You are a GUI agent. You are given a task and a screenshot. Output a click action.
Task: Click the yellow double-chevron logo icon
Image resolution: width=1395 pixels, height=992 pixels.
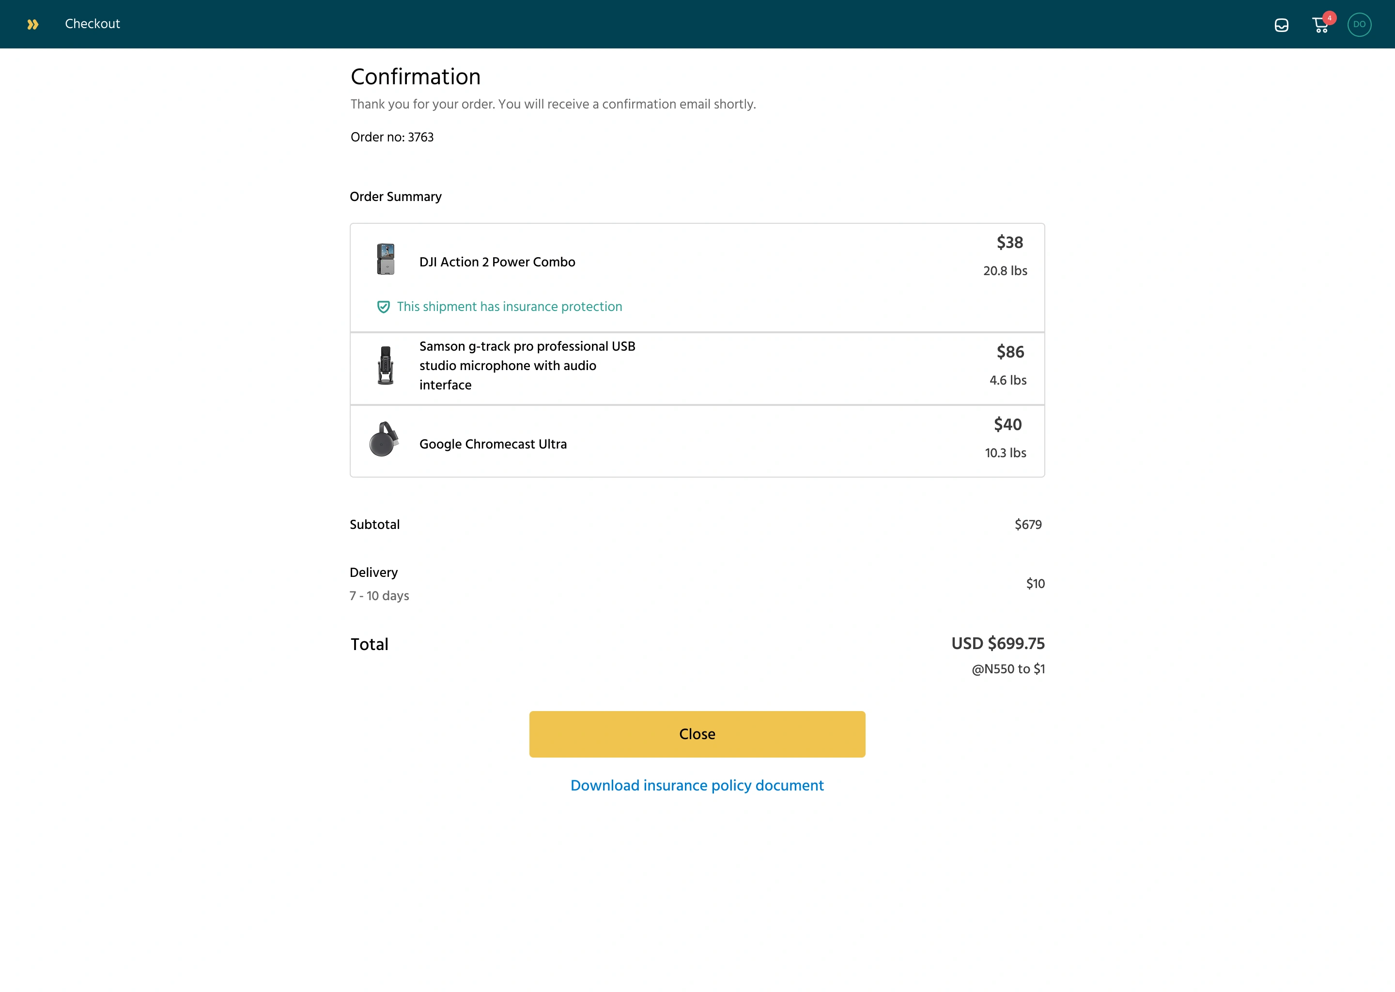click(33, 24)
